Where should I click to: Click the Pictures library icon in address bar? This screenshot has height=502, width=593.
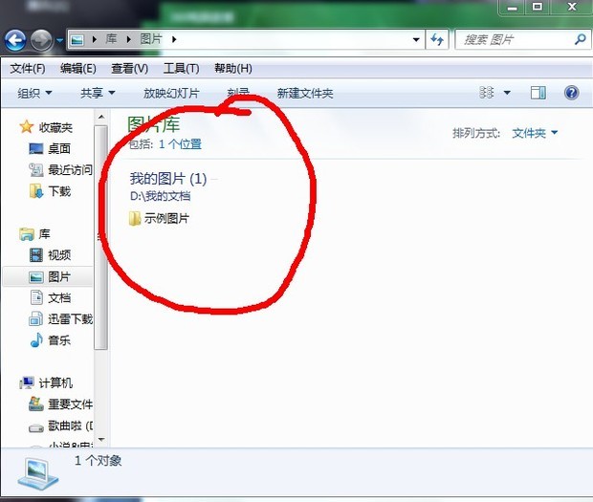pos(77,40)
